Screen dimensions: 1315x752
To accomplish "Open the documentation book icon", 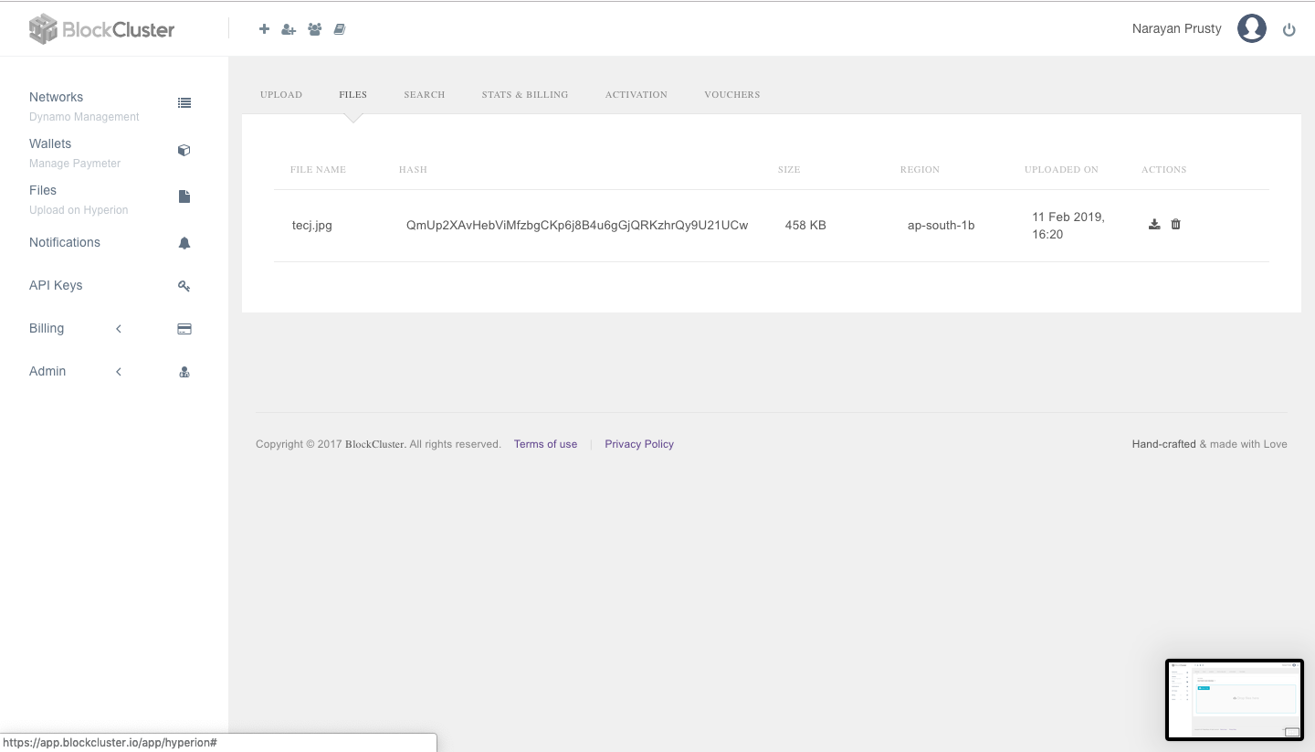I will 340,28.
